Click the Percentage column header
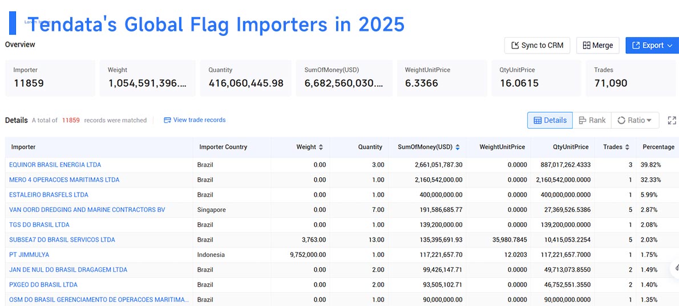The width and height of the screenshot is (679, 306). (x=658, y=147)
